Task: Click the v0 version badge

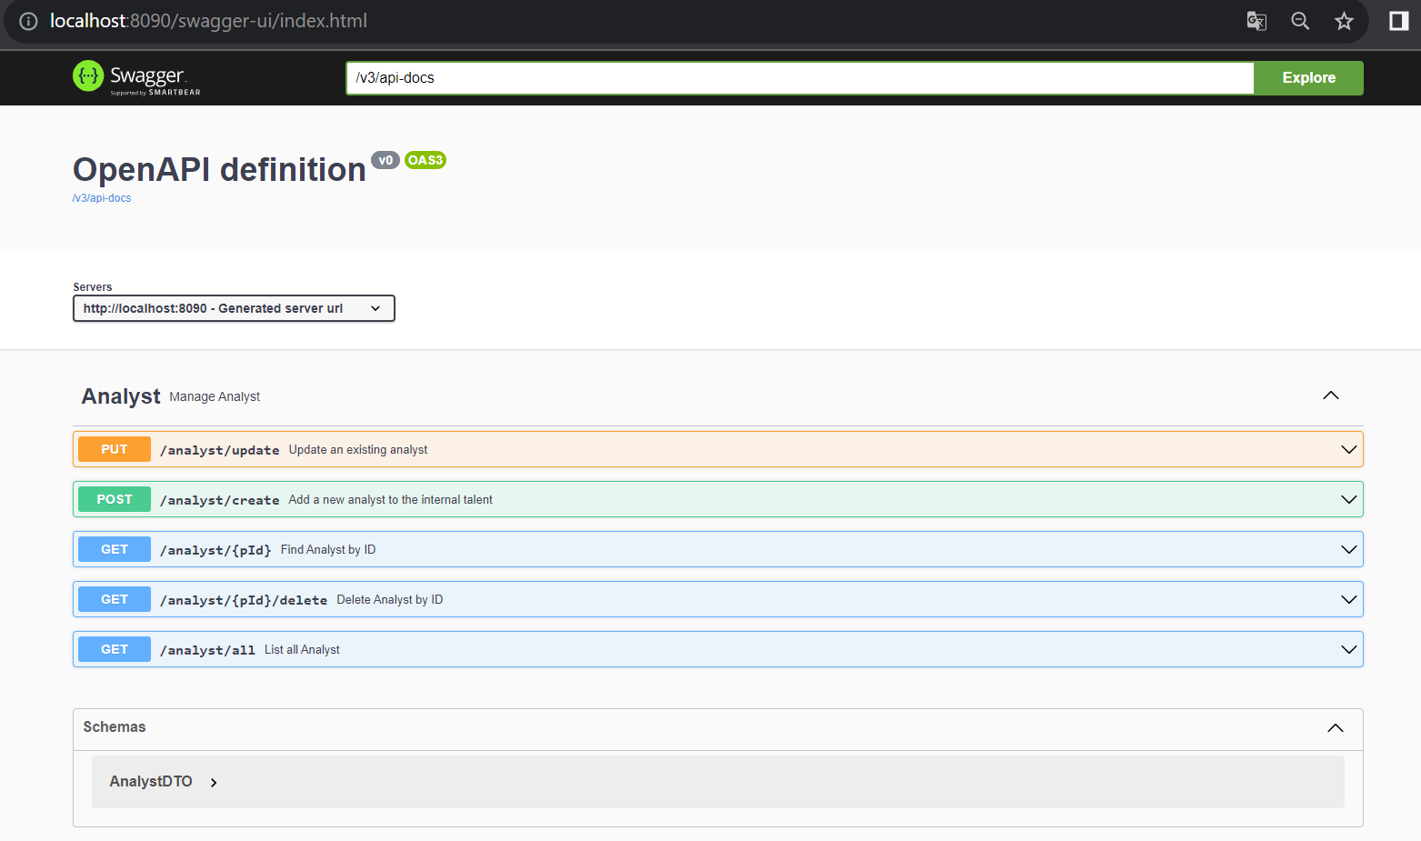Action: point(385,160)
